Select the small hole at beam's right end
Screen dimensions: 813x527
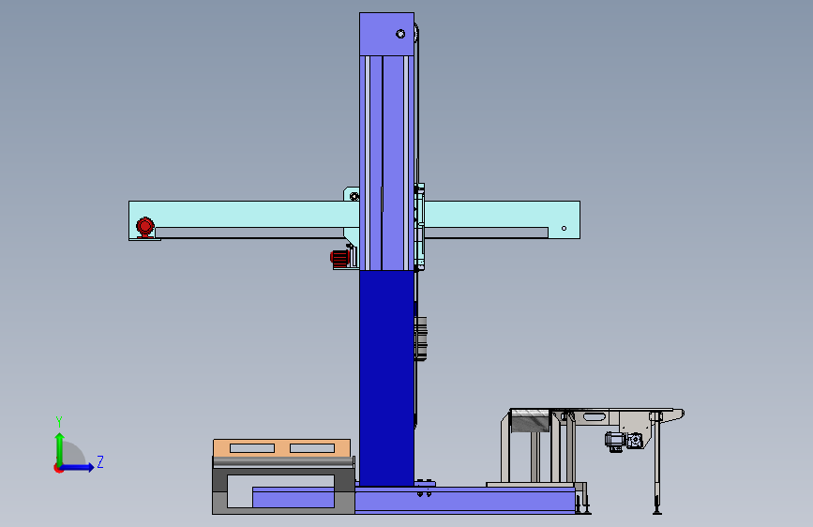pyautogui.click(x=565, y=228)
